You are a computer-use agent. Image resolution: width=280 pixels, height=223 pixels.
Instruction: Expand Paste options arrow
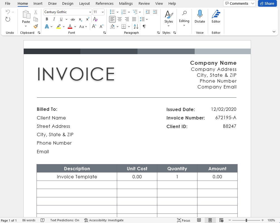tap(26, 26)
